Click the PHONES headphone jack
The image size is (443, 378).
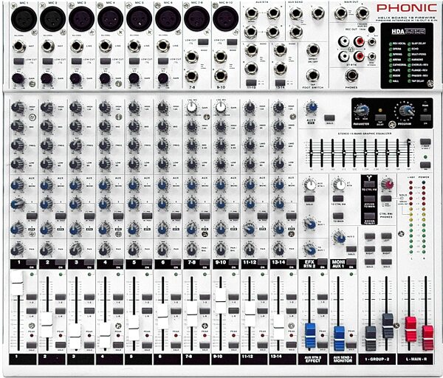351,75
